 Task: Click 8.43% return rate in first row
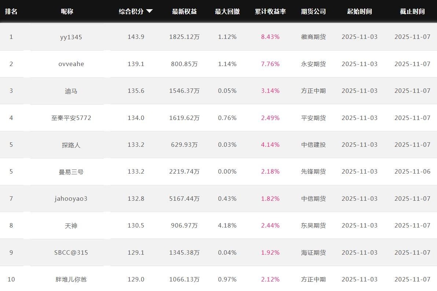pos(270,37)
